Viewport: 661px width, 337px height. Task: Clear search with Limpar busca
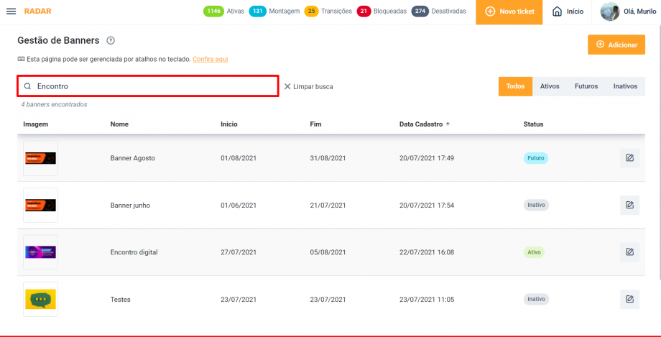coord(308,86)
